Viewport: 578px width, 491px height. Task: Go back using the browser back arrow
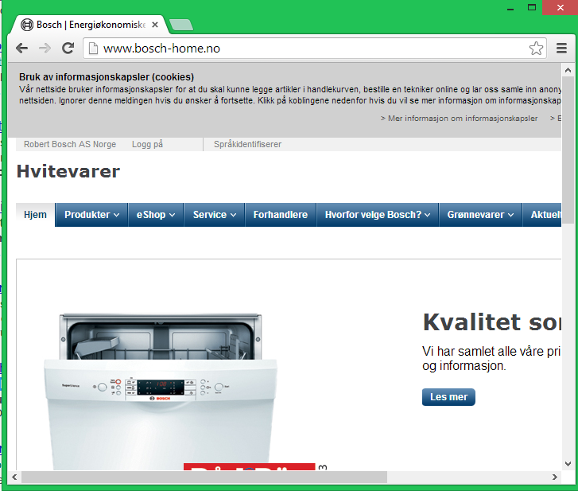[x=22, y=48]
